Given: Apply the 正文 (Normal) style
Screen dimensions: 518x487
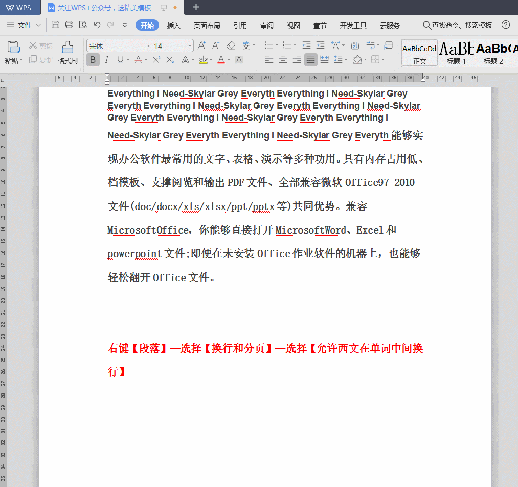Looking at the screenshot, I should coord(419,53).
